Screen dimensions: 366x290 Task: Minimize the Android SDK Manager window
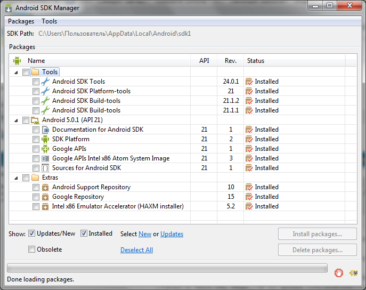click(315, 6)
